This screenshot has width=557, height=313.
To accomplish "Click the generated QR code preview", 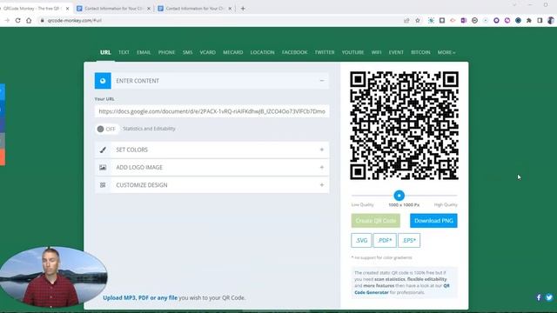I will [404, 125].
